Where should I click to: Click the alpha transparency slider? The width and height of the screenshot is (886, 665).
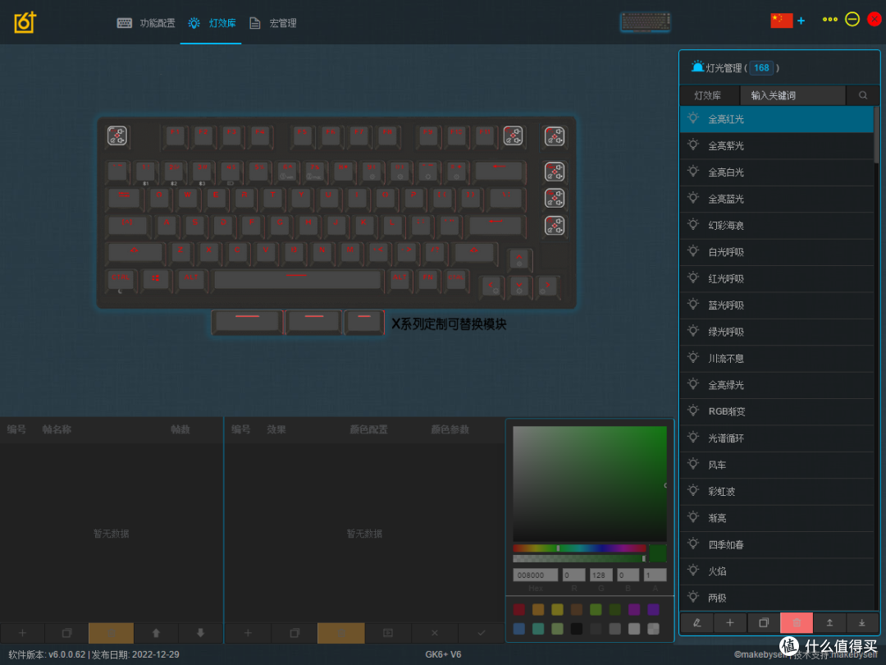coord(579,559)
